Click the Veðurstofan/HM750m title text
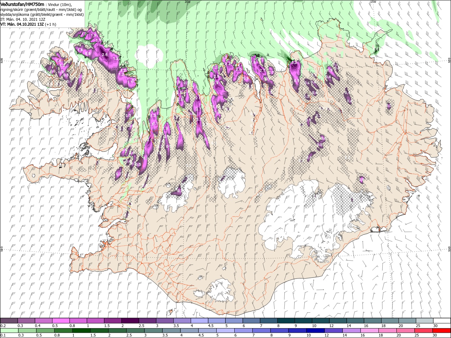 coord(23,4)
